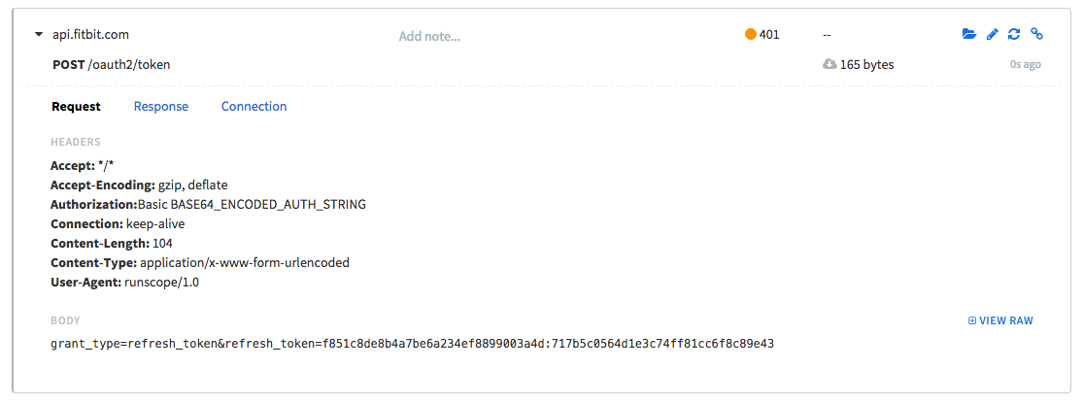Click the api.fitbit.com host name
This screenshot has height=403, width=1083.
[90, 35]
